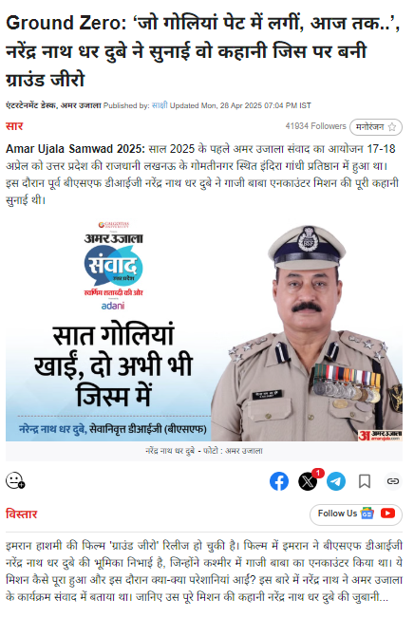
Task: Open एंटरटेनमेंट डेस्क, अमर उजाला byline
Action: (x=53, y=105)
